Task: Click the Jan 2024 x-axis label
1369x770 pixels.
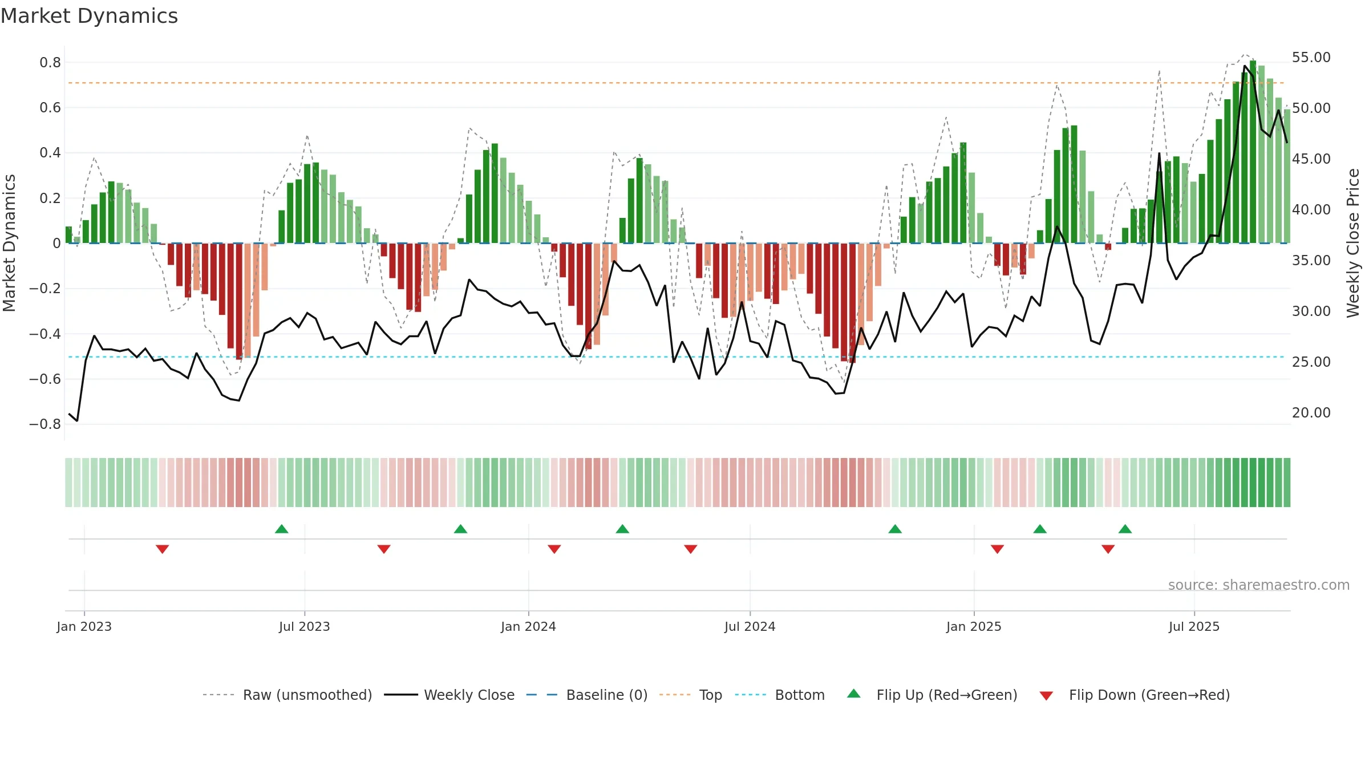Action: tap(529, 626)
